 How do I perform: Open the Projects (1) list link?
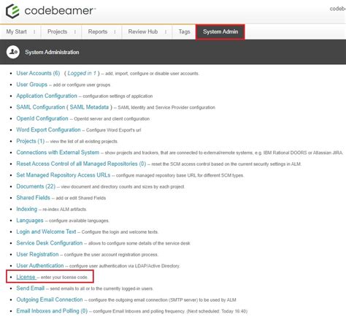(x=30, y=141)
